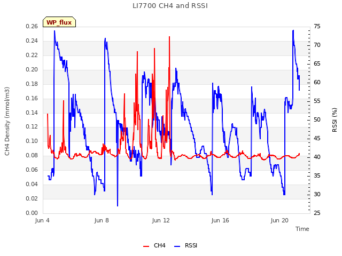Click the chart title LI7700 CH4 and RSSI
This screenshot has width=342, height=256.
pos(170,6)
